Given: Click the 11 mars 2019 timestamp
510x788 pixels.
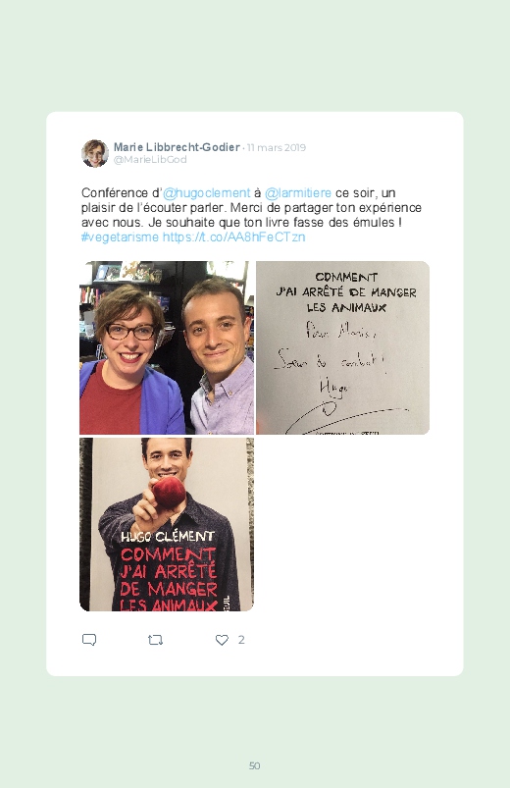Looking at the screenshot, I should 277,148.
